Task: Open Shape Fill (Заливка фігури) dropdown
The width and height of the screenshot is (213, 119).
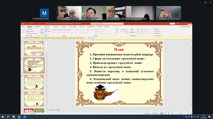Action: click(146, 29)
